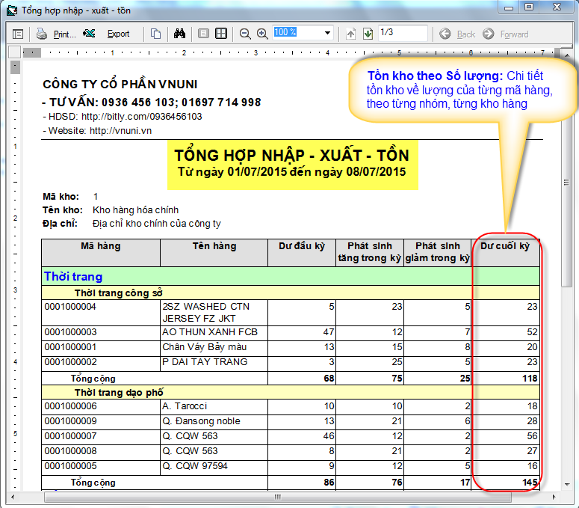Click the Export button in toolbar
This screenshot has height=508, width=579.
110,34
